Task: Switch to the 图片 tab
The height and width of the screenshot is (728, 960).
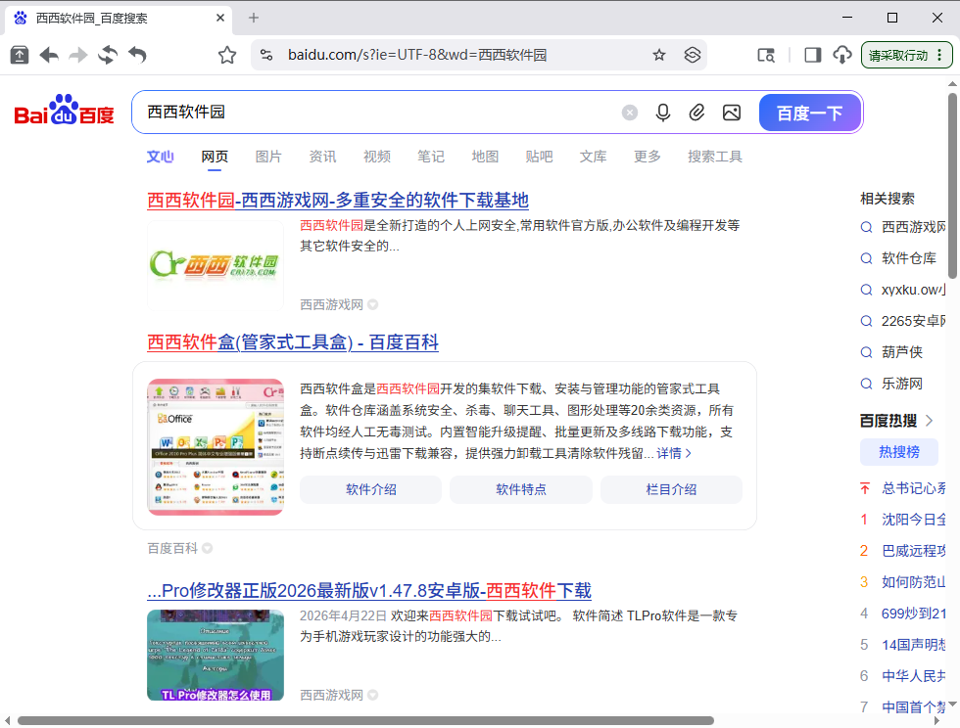Action: click(268, 157)
